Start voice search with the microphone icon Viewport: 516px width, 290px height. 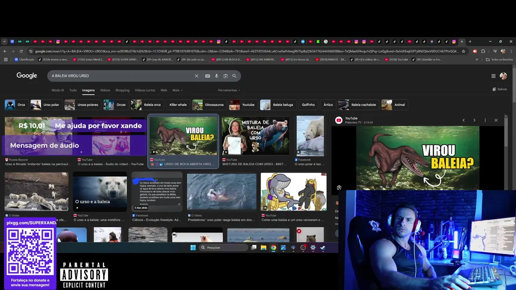tap(216, 76)
